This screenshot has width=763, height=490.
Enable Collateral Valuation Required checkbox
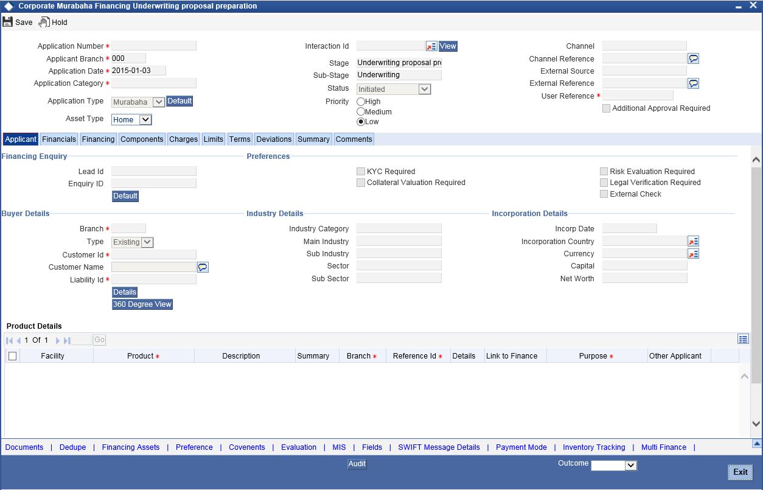[361, 183]
